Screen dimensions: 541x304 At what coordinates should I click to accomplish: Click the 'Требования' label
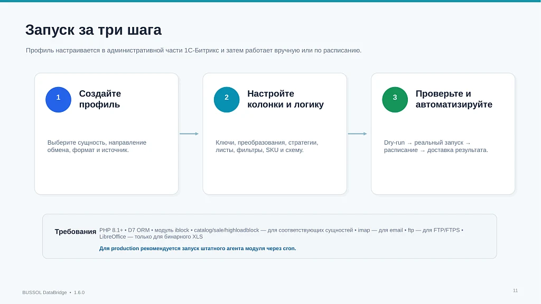75,232
